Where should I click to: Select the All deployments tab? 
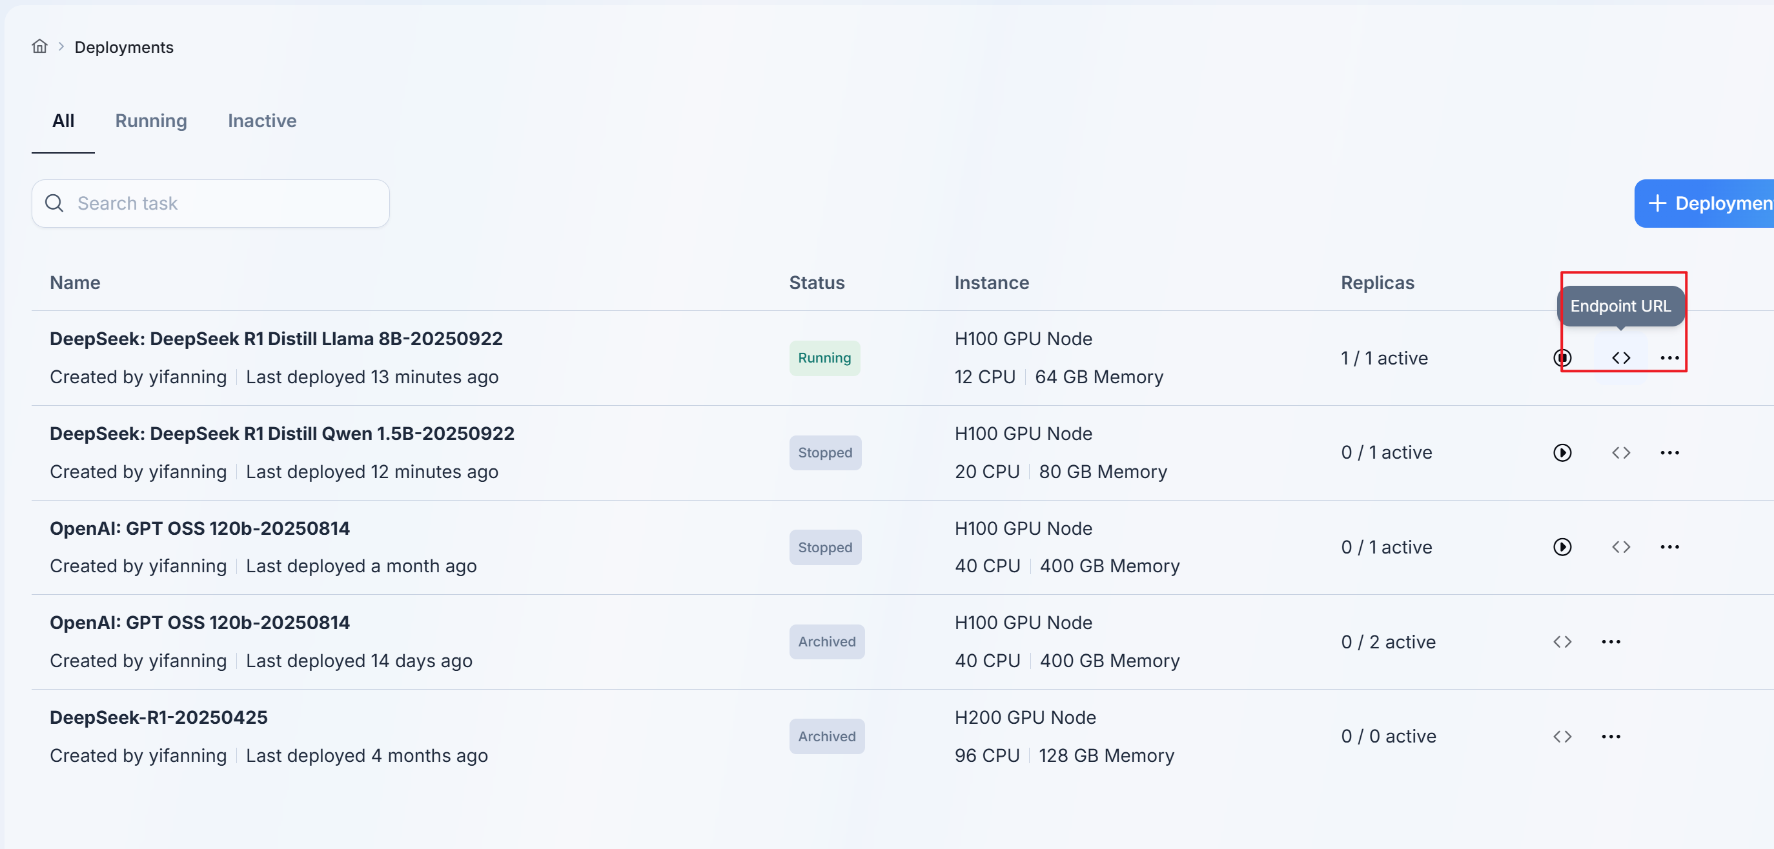click(63, 121)
